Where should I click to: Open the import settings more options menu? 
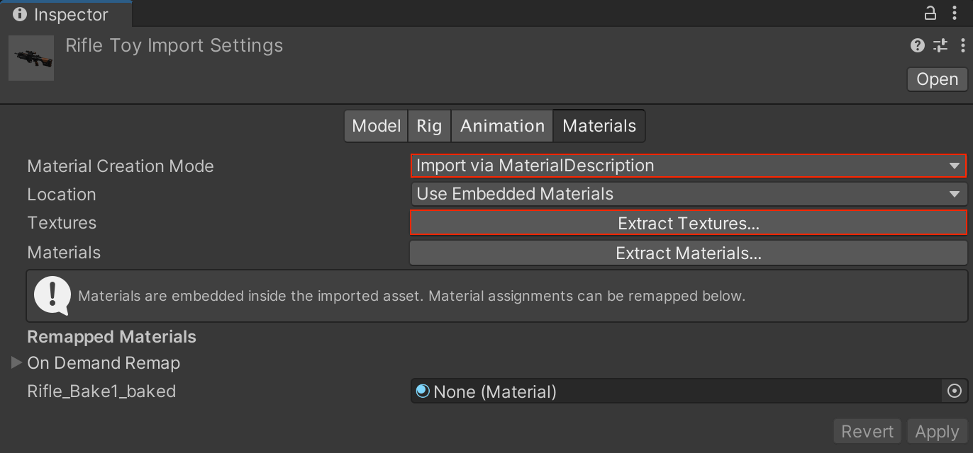point(962,46)
